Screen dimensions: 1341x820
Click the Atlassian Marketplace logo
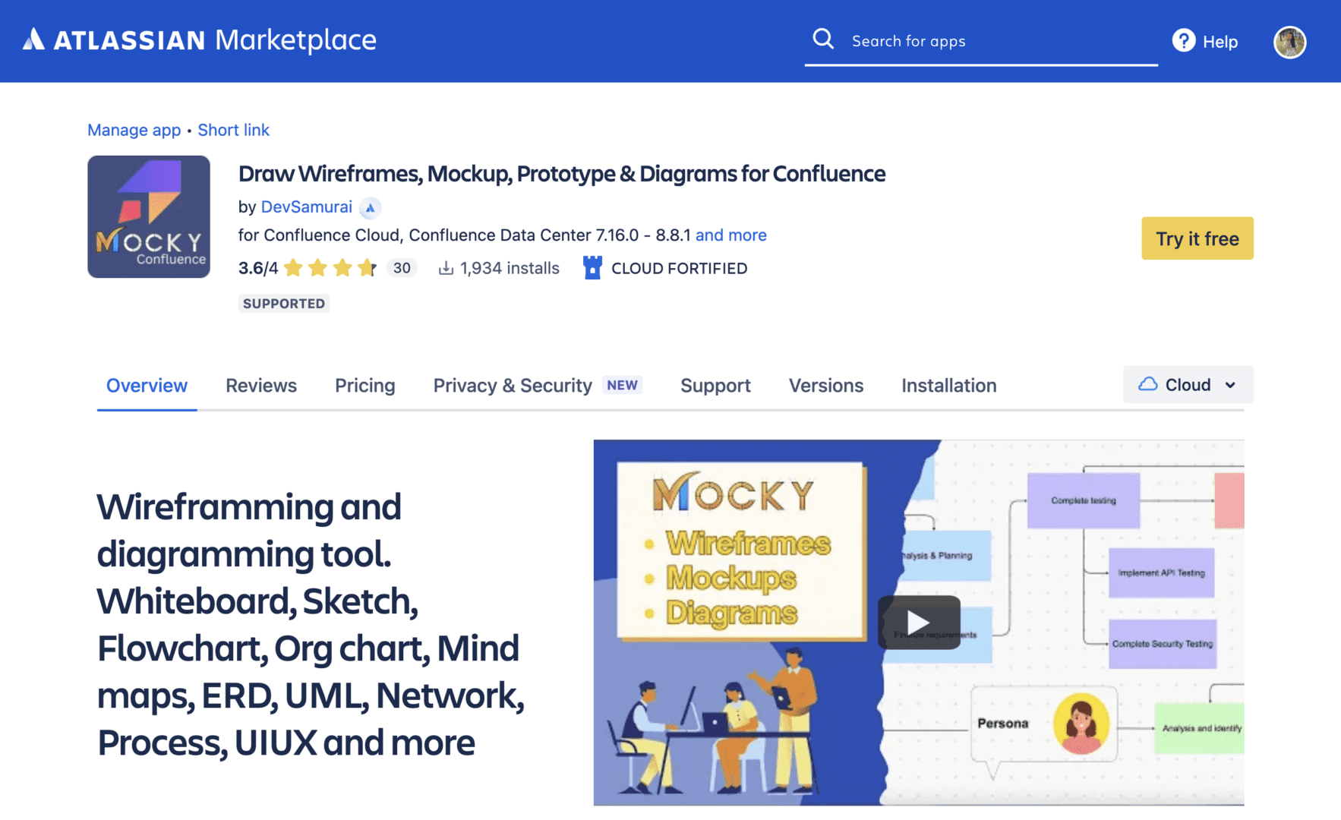(201, 39)
